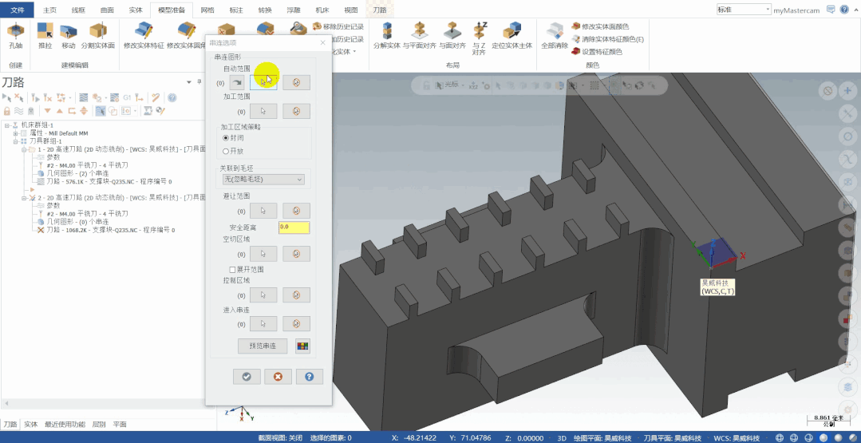Open the 标准 dropdown at top right
This screenshot has width=861, height=443.
coord(743,10)
